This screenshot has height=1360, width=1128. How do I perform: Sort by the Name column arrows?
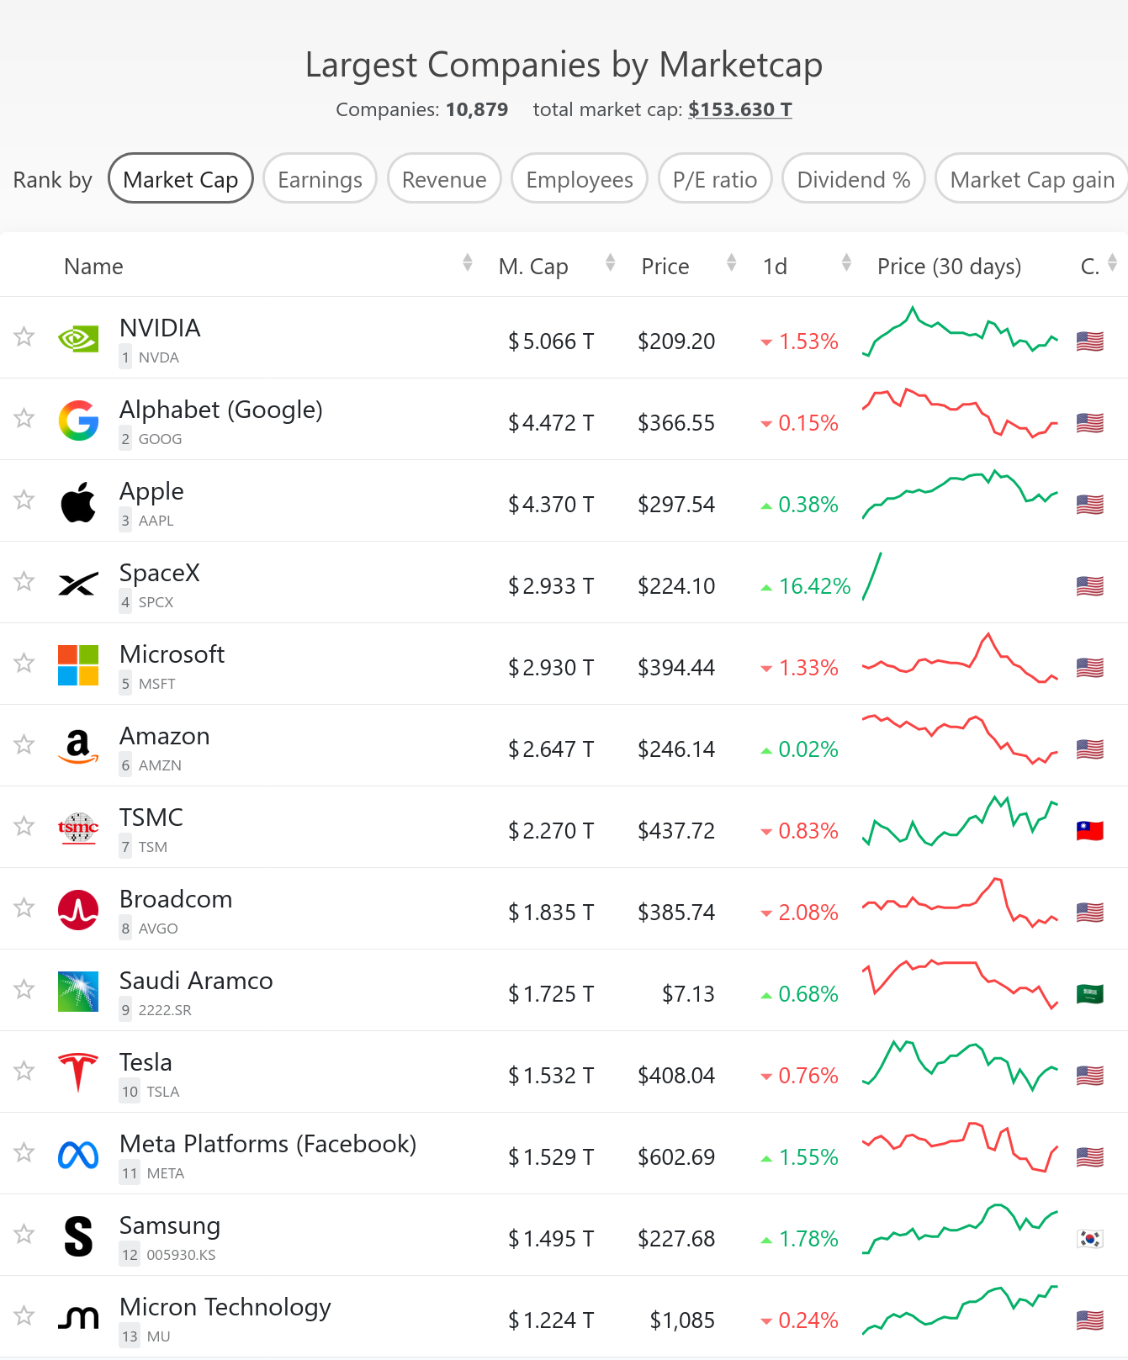(468, 263)
